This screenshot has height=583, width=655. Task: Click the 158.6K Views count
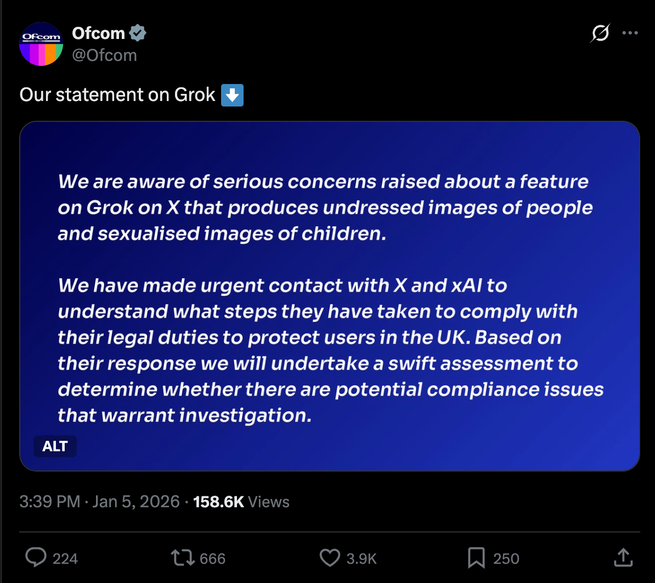coord(241,502)
